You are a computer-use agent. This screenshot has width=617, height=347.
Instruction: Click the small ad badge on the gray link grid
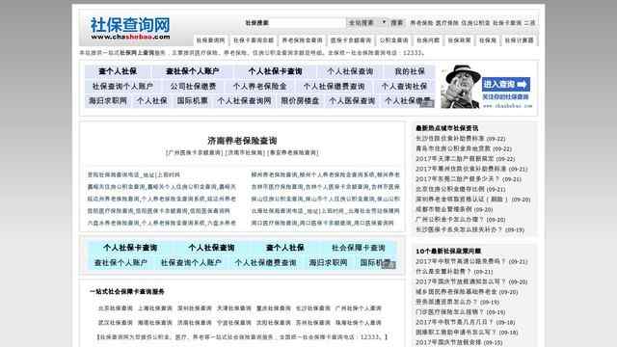click(427, 103)
